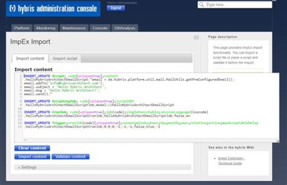287x185 pixels.
Task: Open the Monitoring menu
Action: (x=46, y=28)
